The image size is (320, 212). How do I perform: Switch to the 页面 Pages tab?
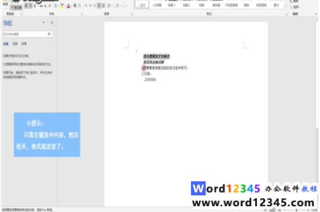[15, 44]
